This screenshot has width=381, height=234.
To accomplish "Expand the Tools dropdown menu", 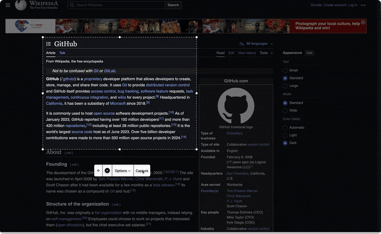I will pyautogui.click(x=265, y=53).
